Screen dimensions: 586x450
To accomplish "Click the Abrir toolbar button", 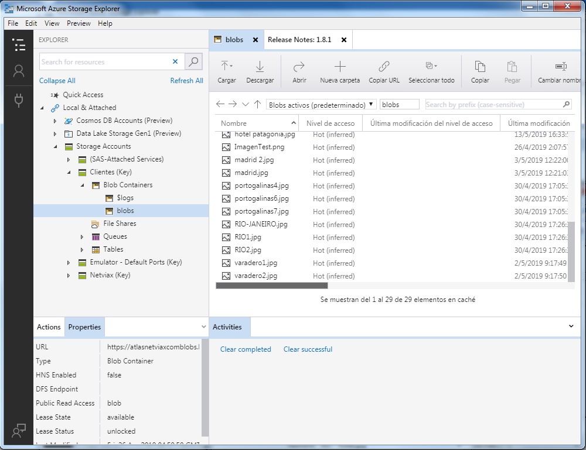I will tap(299, 71).
